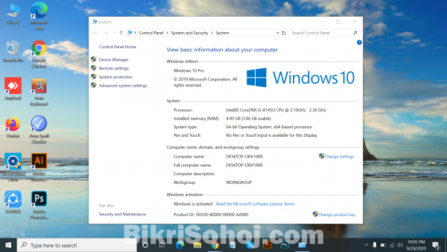Screen dimensions: 447x252
Task: Open recent locations dropdown arrow
Action: point(114,33)
